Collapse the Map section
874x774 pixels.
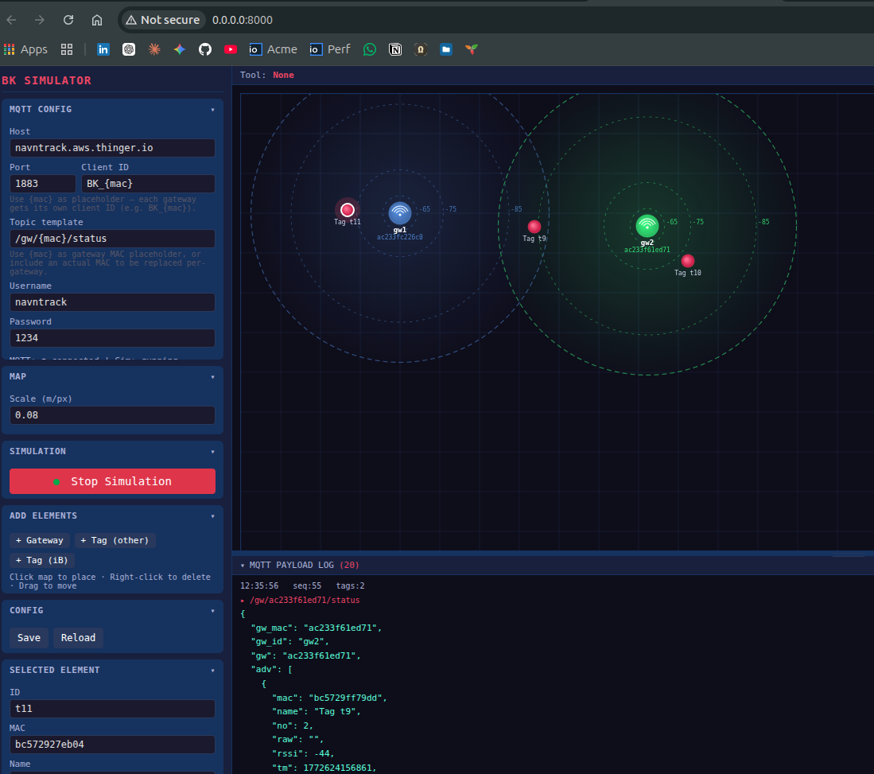(212, 377)
